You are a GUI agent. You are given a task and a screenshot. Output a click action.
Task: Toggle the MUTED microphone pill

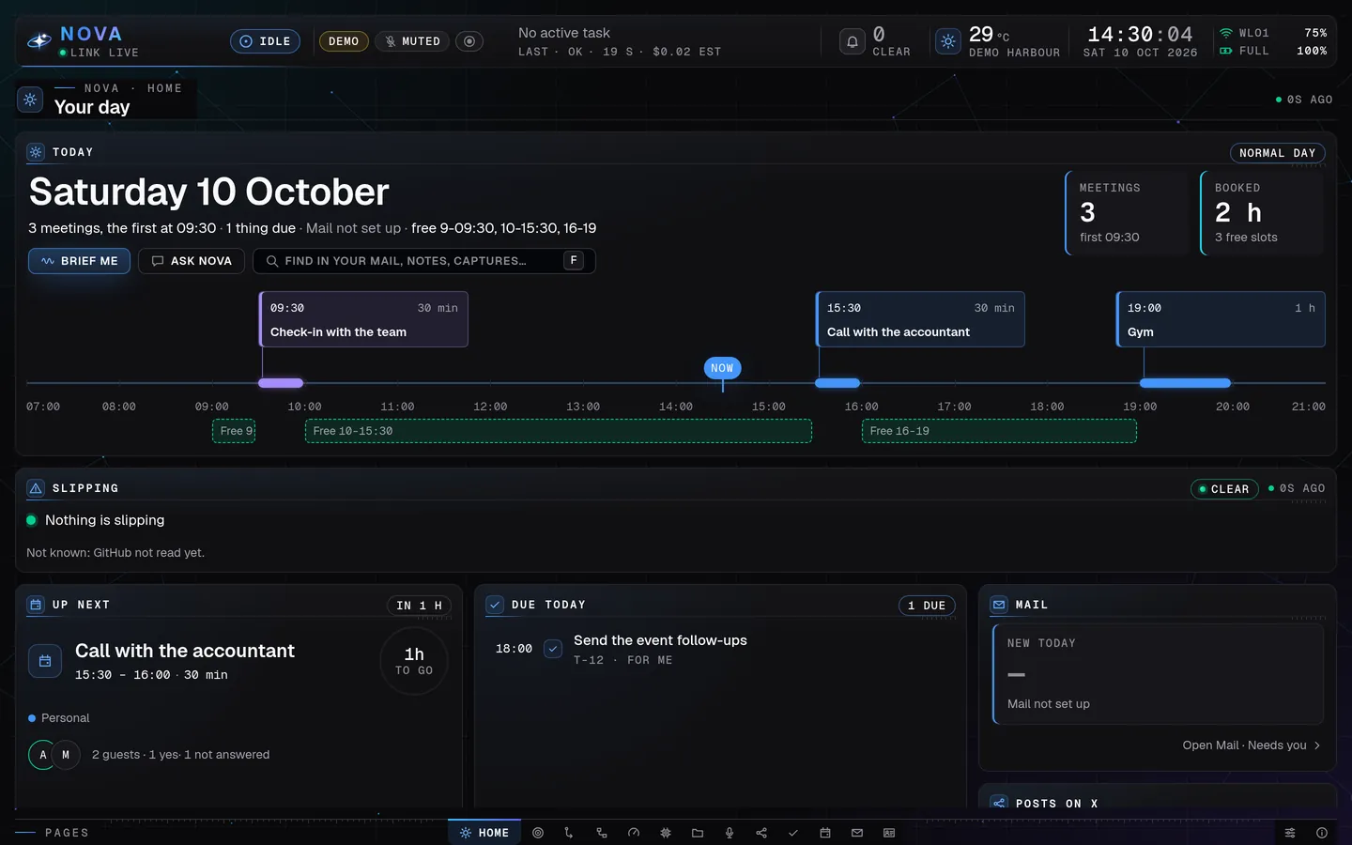413,41
